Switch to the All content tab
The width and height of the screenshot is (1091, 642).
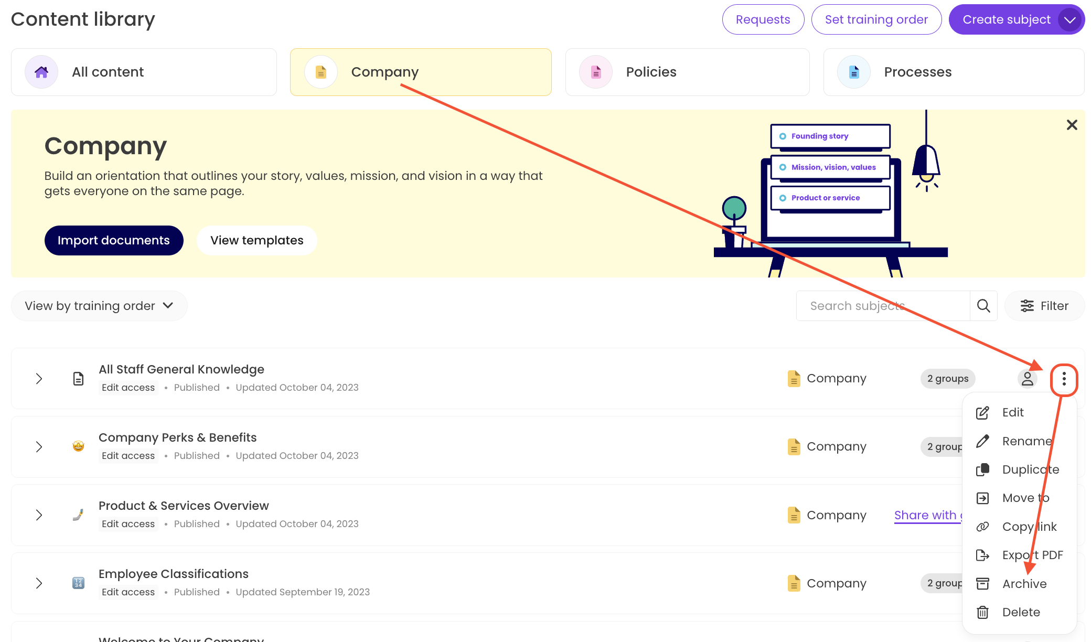(144, 72)
